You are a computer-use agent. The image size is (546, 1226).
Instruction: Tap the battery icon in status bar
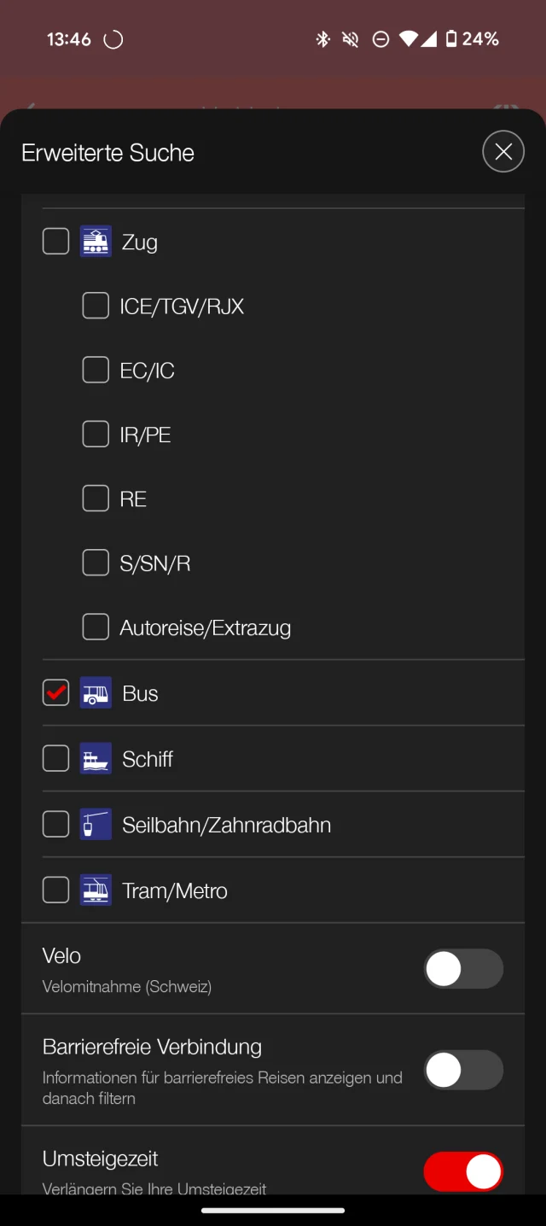tap(451, 39)
